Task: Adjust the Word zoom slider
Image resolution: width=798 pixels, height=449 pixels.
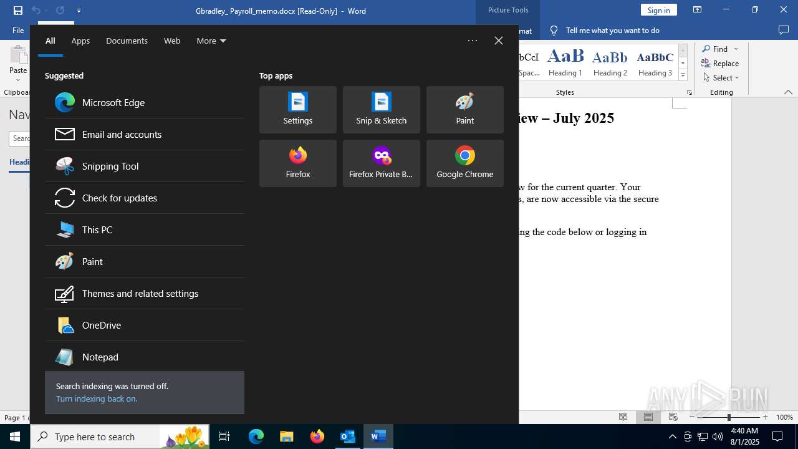Action: 728,417
